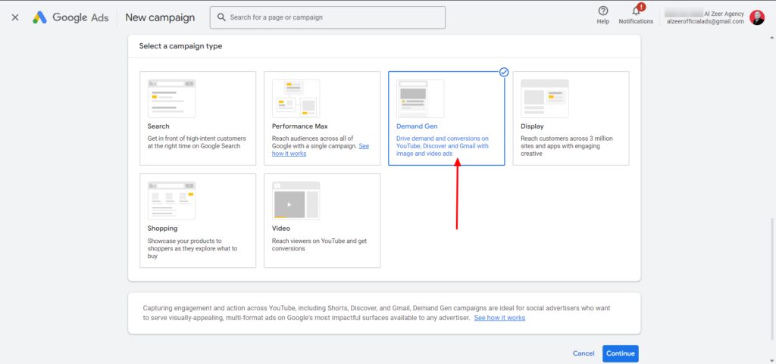Open the Help question mark icon
776x364 pixels.
602,11
